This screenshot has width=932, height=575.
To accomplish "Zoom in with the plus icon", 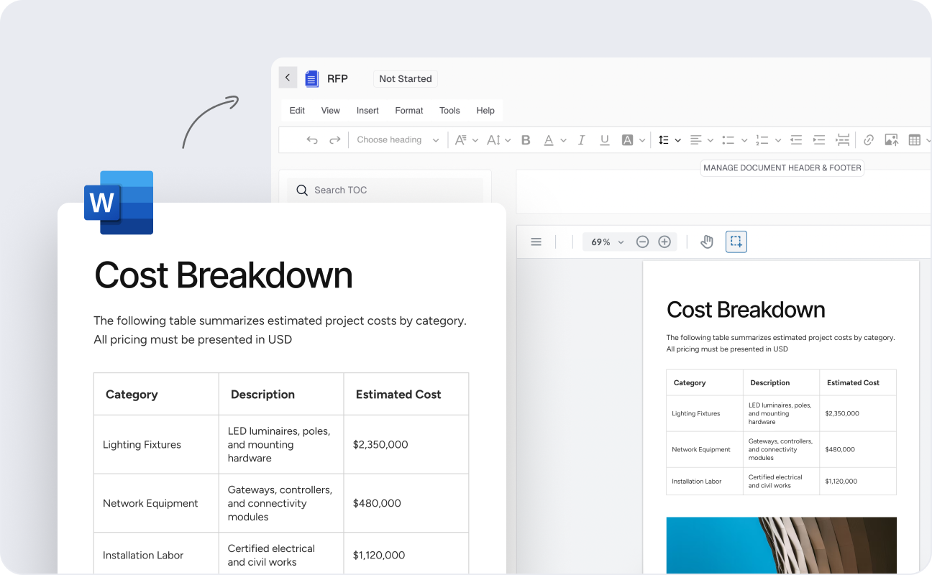I will pyautogui.click(x=664, y=242).
